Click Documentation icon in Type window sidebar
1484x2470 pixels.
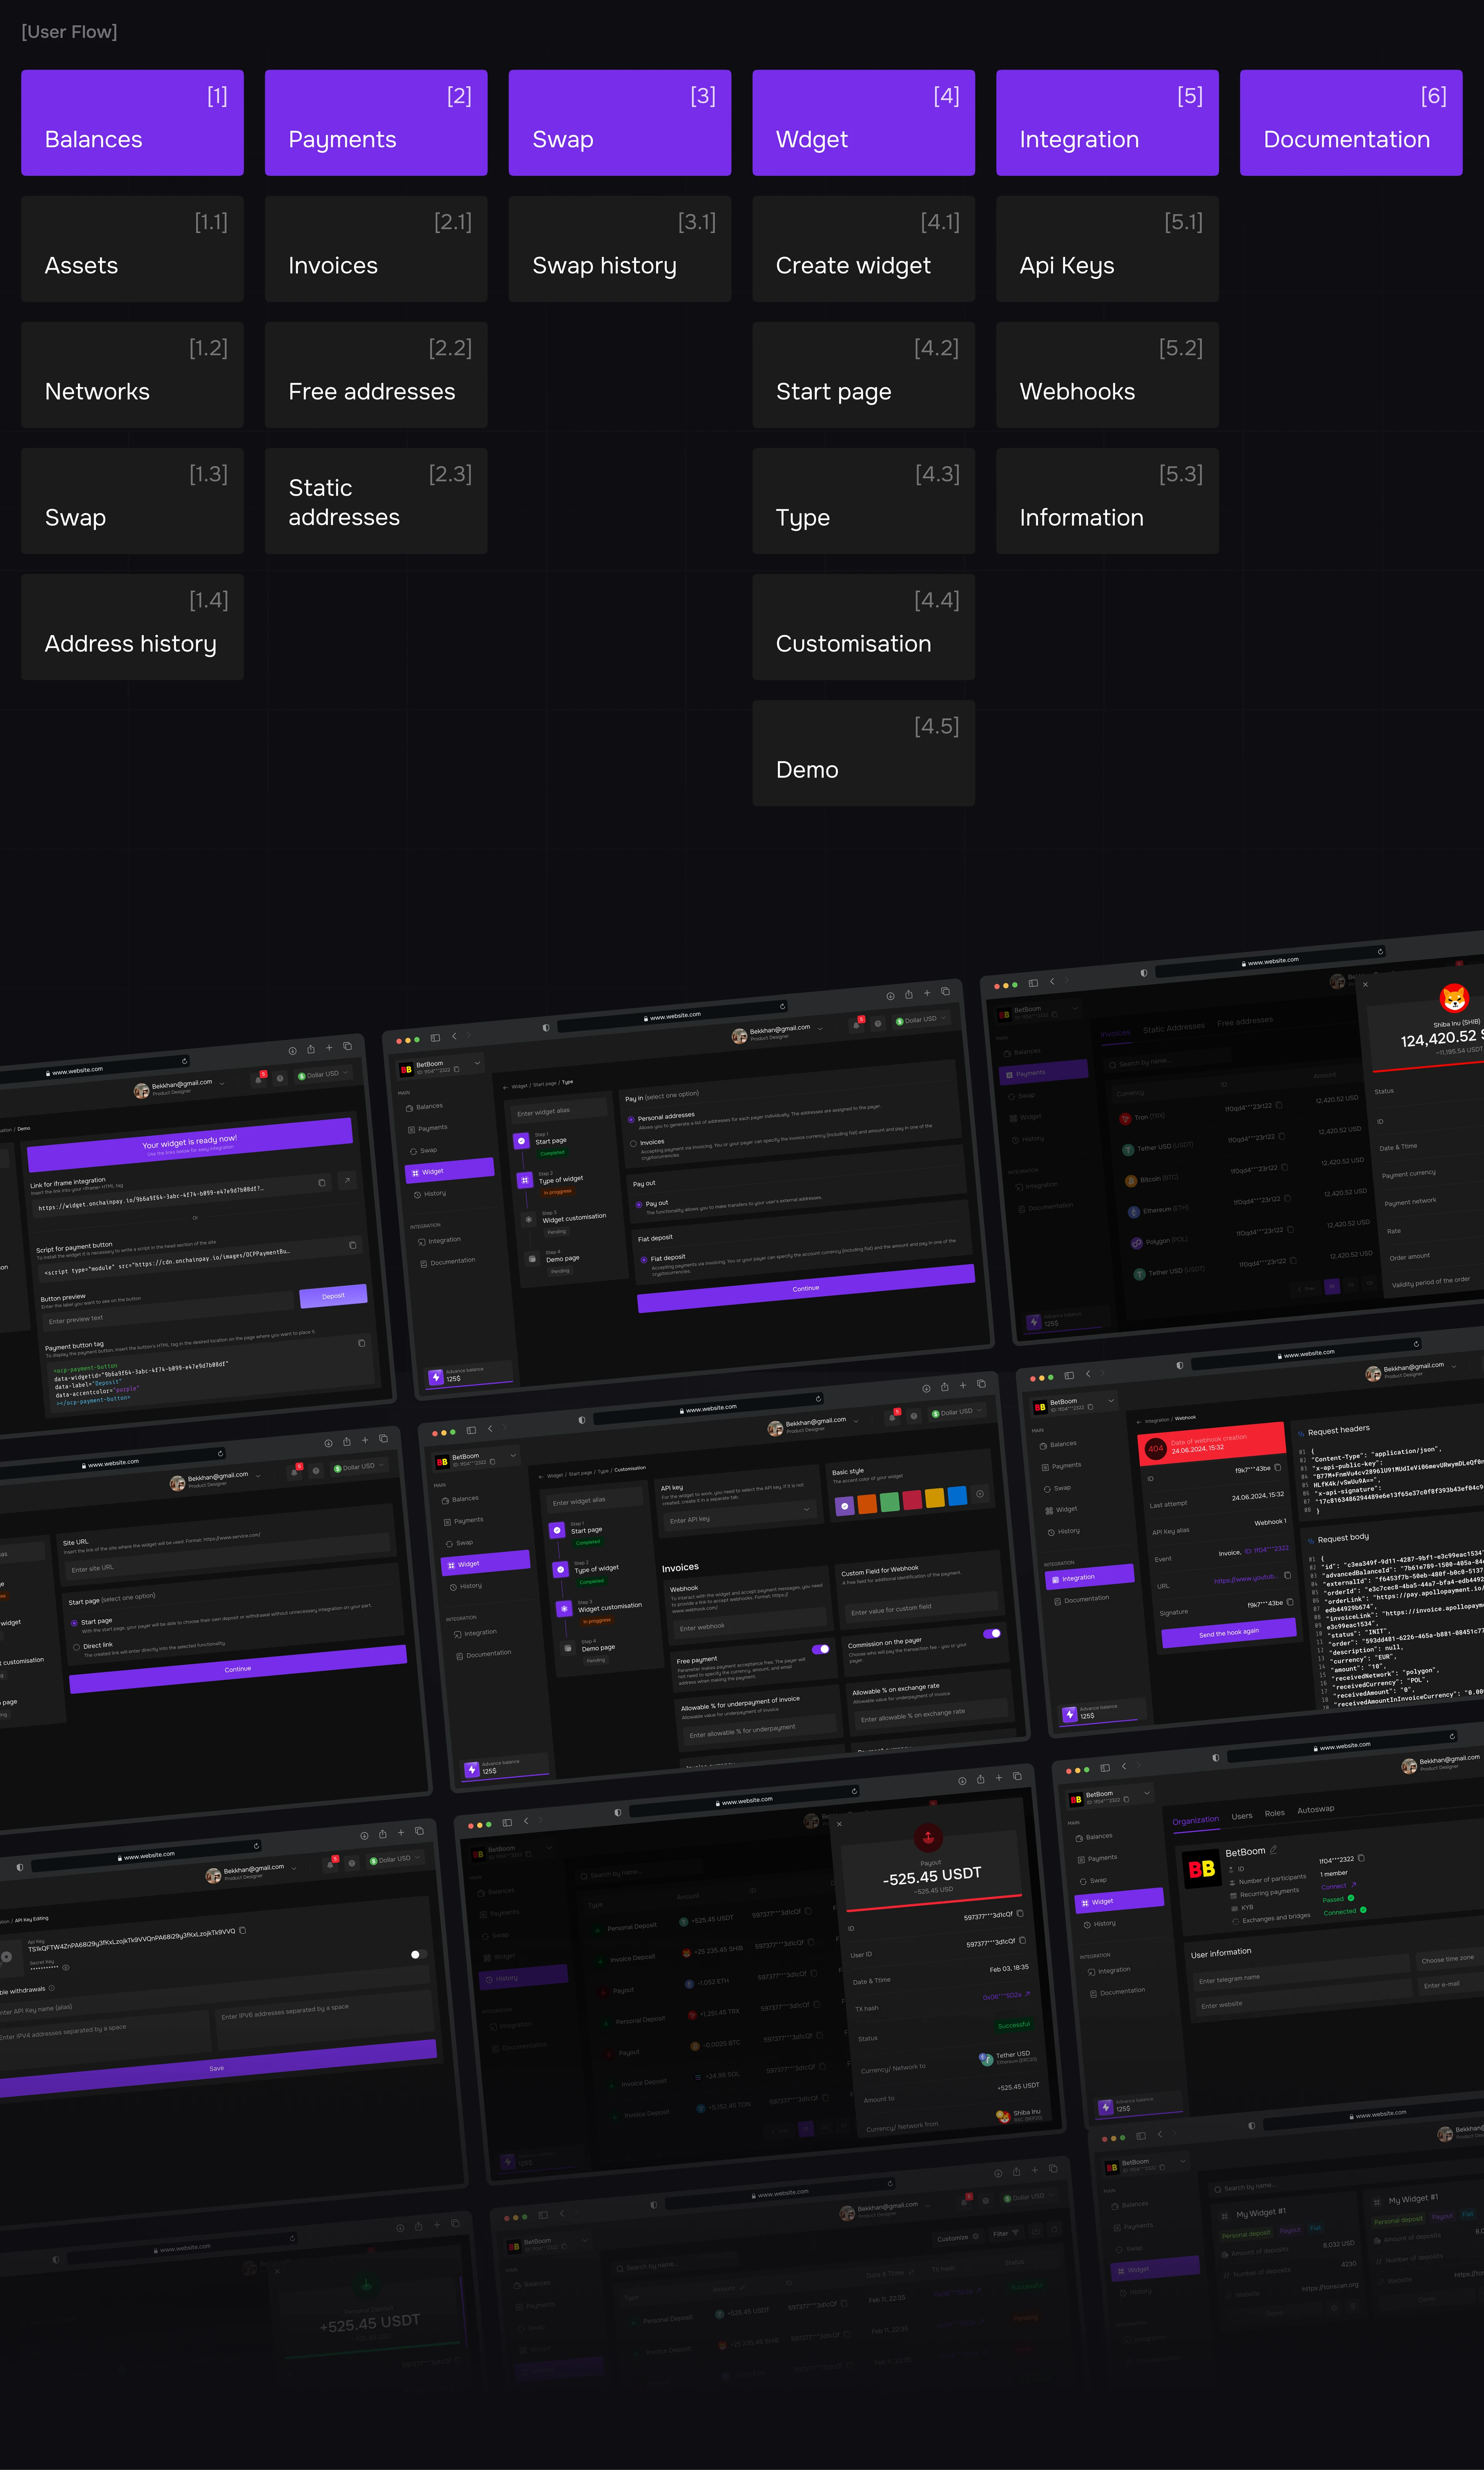[423, 1264]
